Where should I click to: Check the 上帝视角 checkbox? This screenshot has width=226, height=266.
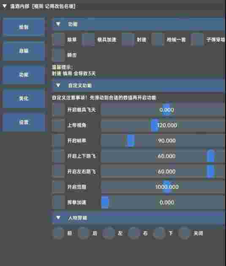point(59,125)
